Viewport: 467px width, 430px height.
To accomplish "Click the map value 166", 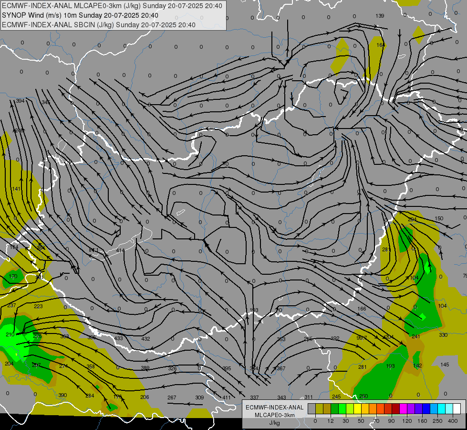I will (362, 309).
